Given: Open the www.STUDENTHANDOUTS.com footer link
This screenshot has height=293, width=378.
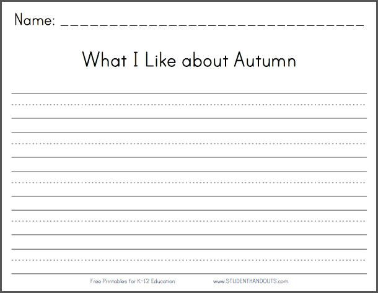Looking at the screenshot, I should tap(250, 281).
